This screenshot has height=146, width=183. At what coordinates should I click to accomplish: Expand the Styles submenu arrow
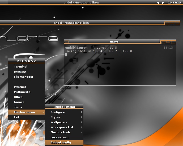(x=82, y=117)
